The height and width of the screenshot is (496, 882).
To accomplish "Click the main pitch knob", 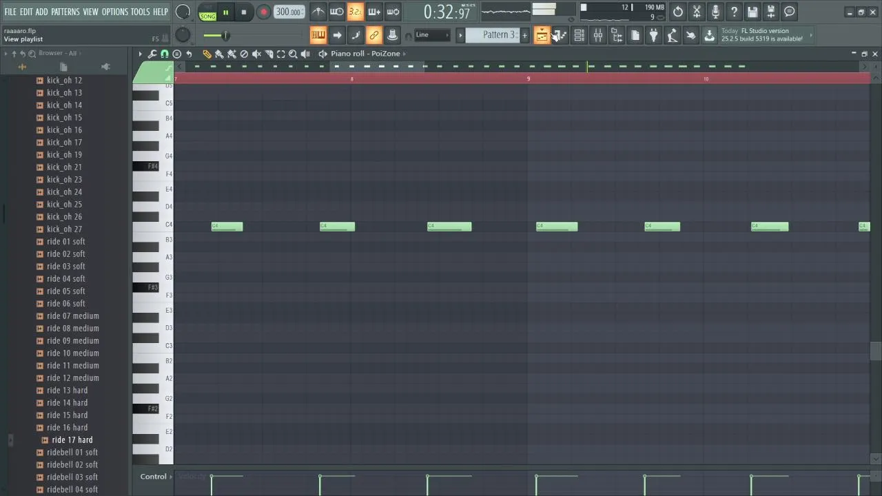I will [x=183, y=35].
